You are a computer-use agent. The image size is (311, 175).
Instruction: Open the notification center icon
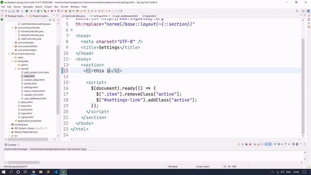tap(305, 172)
